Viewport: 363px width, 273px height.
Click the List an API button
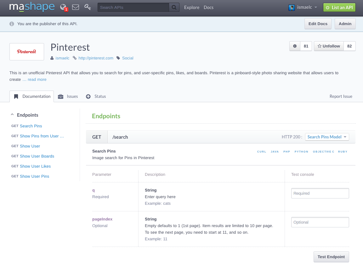coord(339,8)
